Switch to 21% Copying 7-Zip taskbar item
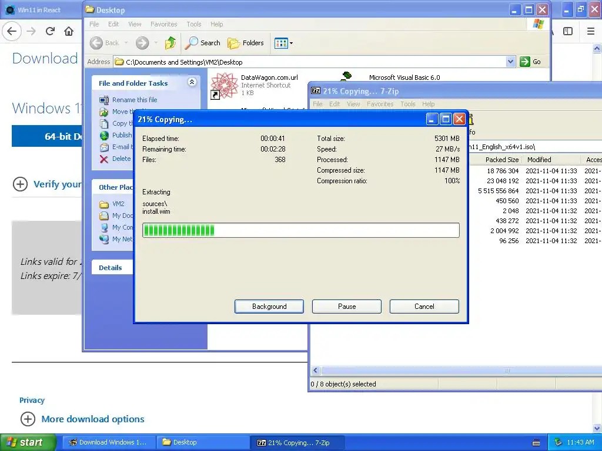602x451 pixels. (x=297, y=442)
